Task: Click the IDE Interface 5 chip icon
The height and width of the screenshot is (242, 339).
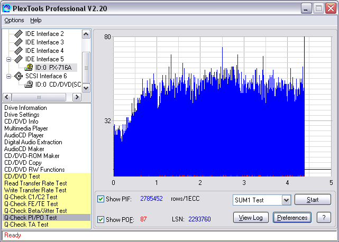Action: pos(19,59)
